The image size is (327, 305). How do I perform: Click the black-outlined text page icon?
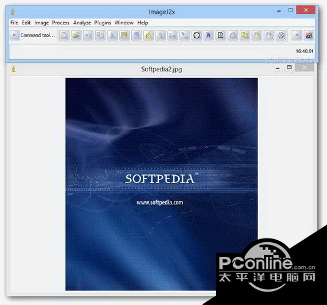tap(221, 35)
